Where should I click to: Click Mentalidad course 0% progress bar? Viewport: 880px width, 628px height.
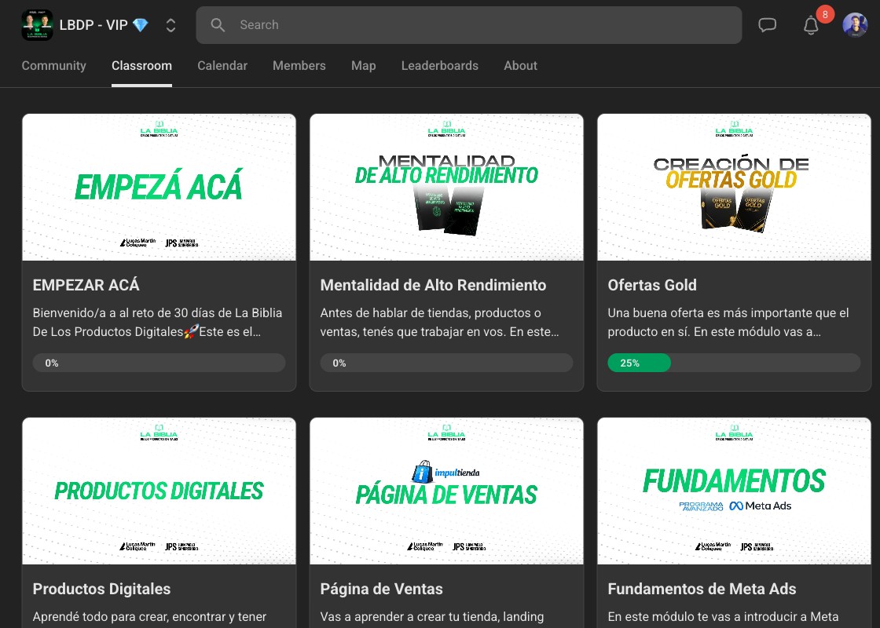click(x=447, y=363)
